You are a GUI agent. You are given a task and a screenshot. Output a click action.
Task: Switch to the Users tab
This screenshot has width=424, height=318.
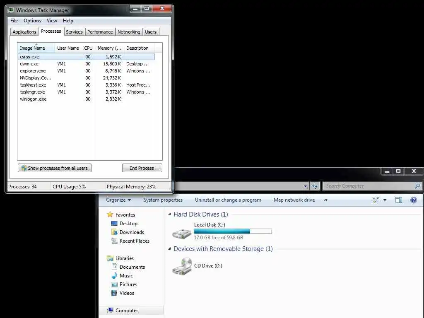(151, 32)
